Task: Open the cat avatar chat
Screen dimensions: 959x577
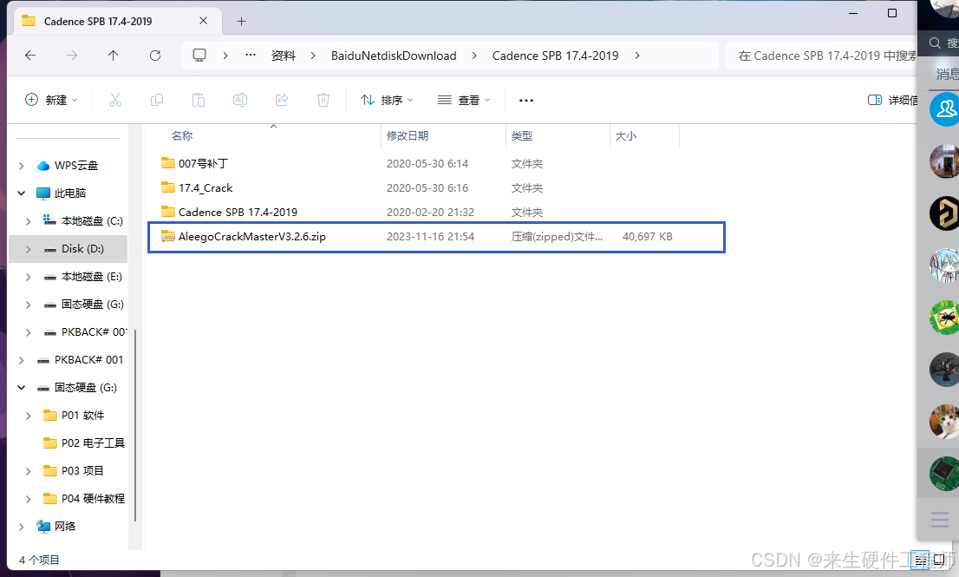Action: click(x=945, y=421)
